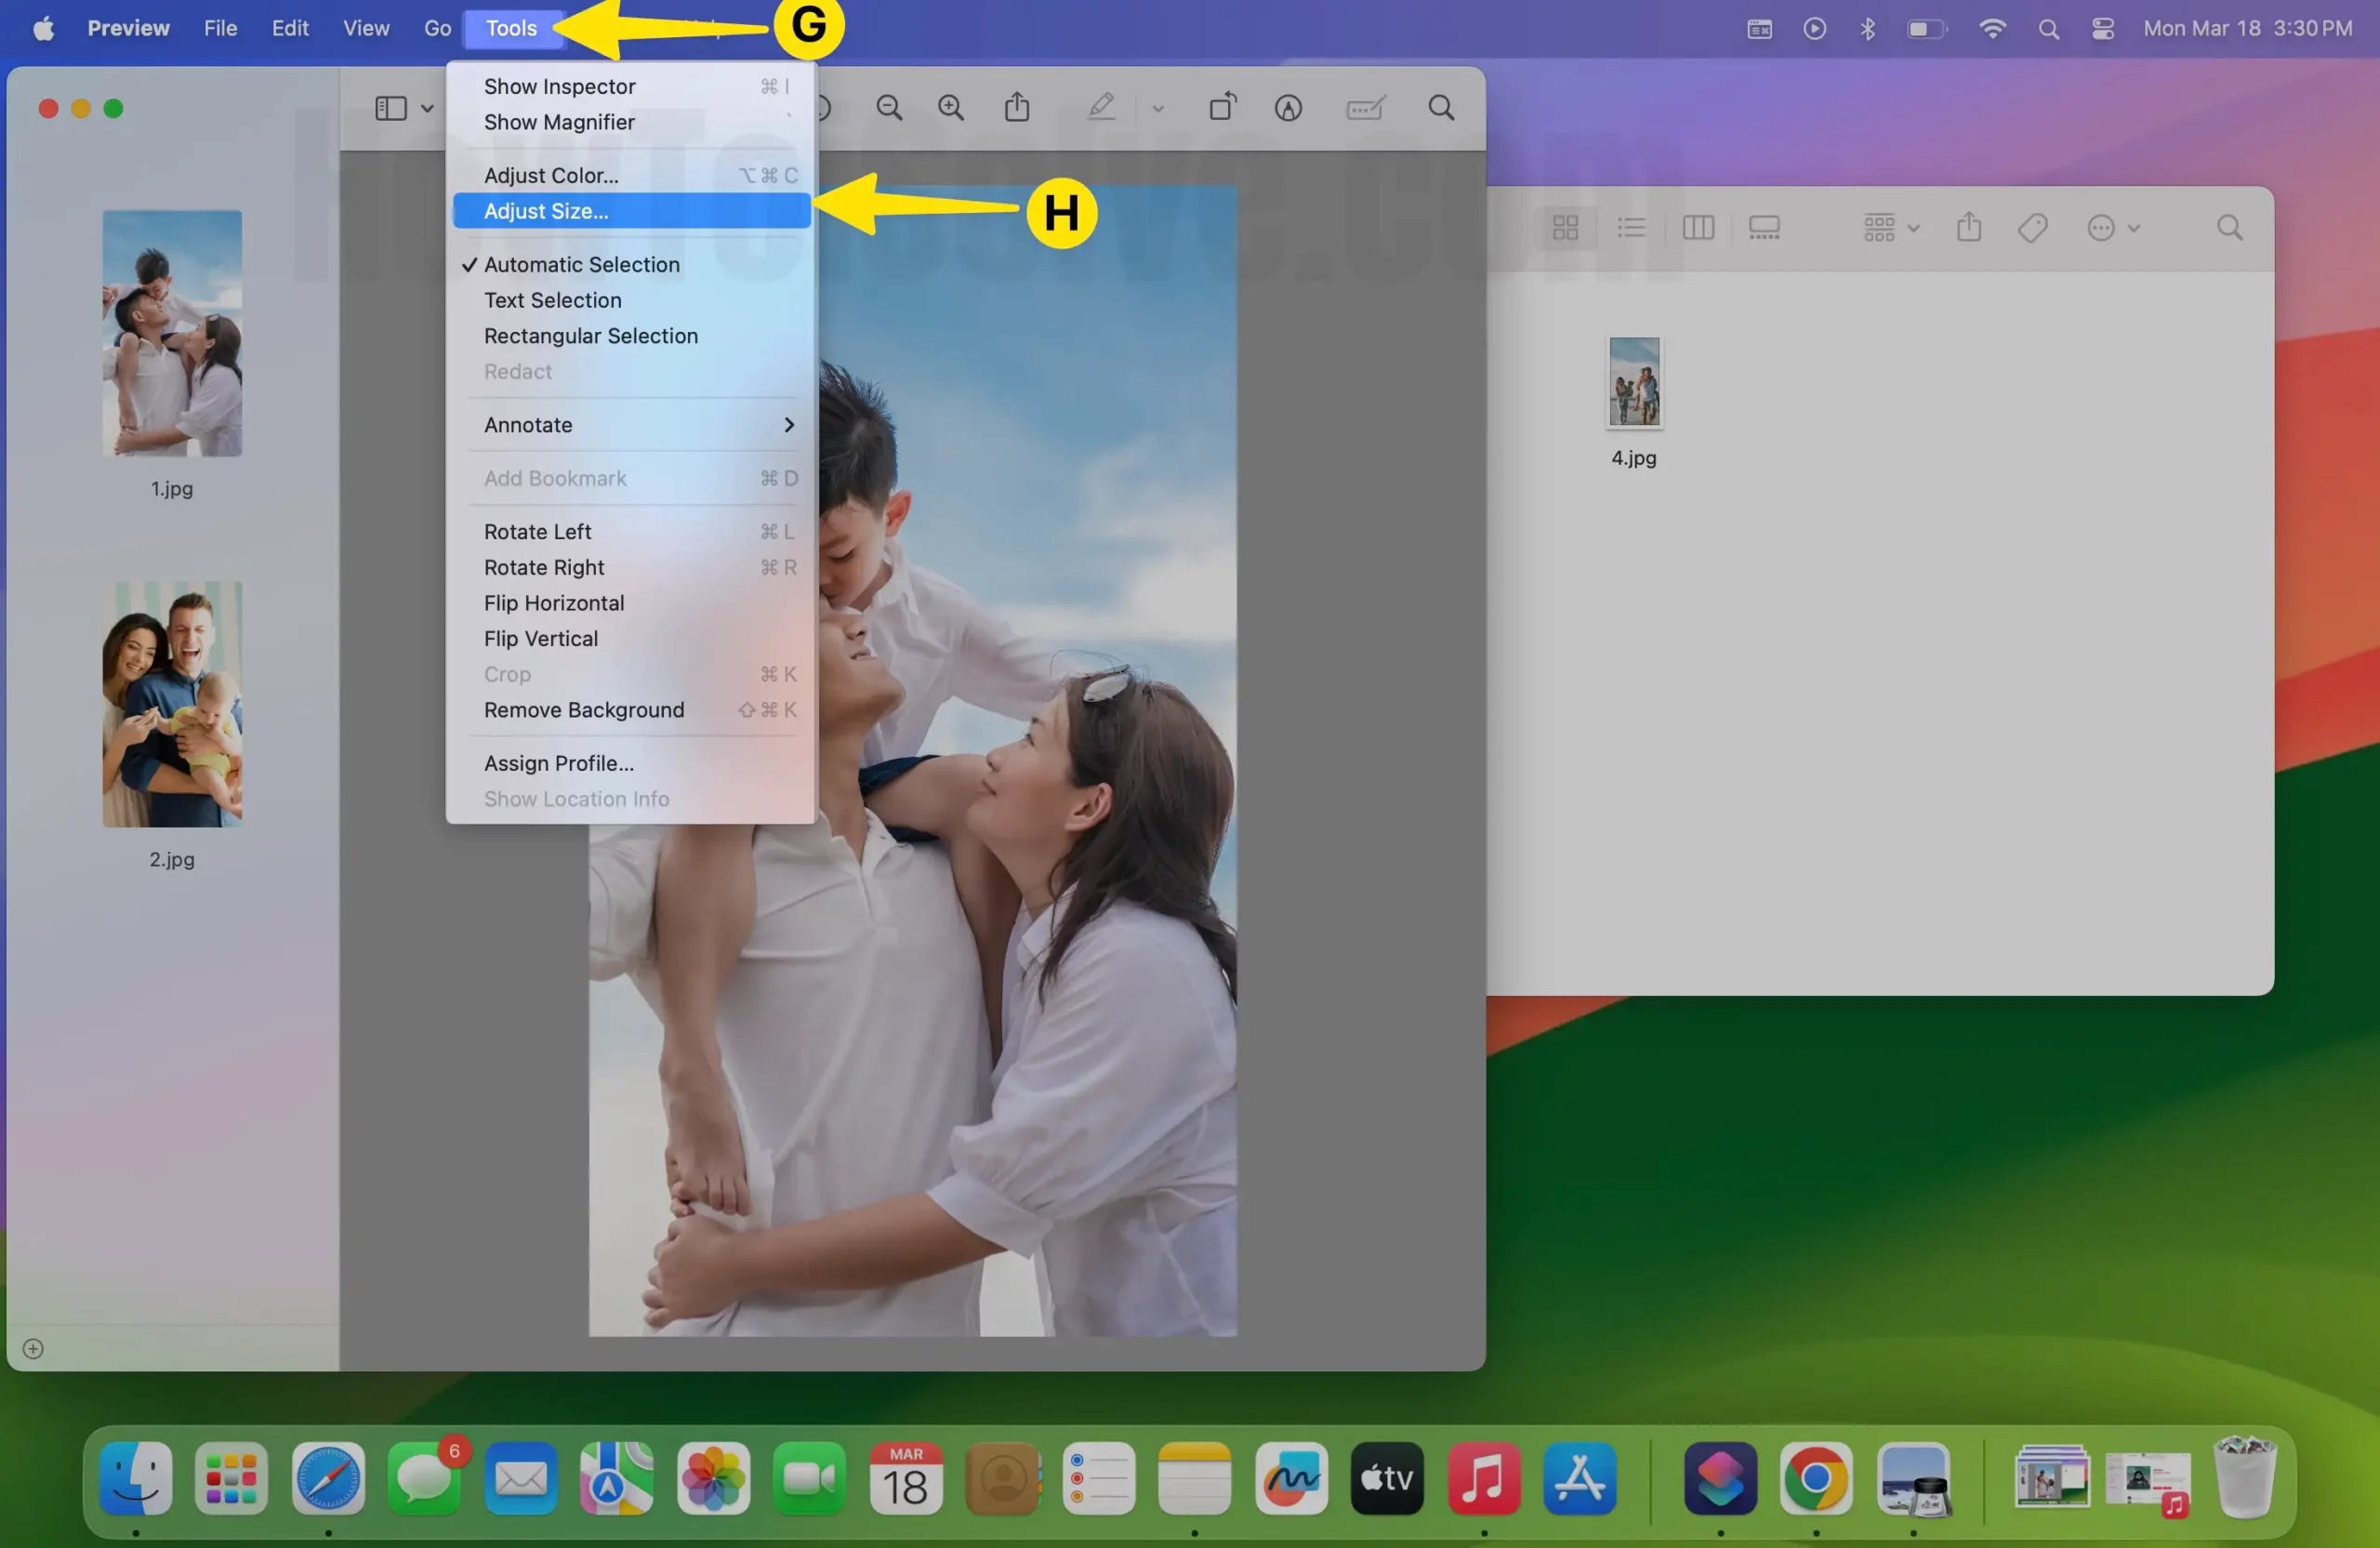The width and height of the screenshot is (2380, 1548).
Task: Expand the Annotate submenu
Action: pos(631,425)
